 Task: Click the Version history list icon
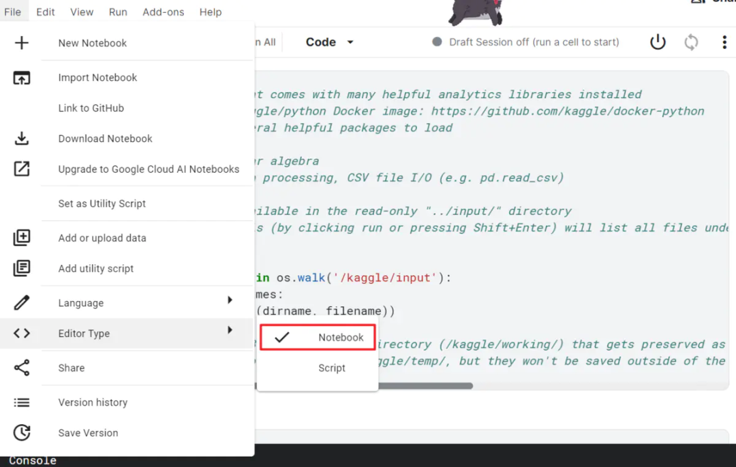coord(22,402)
